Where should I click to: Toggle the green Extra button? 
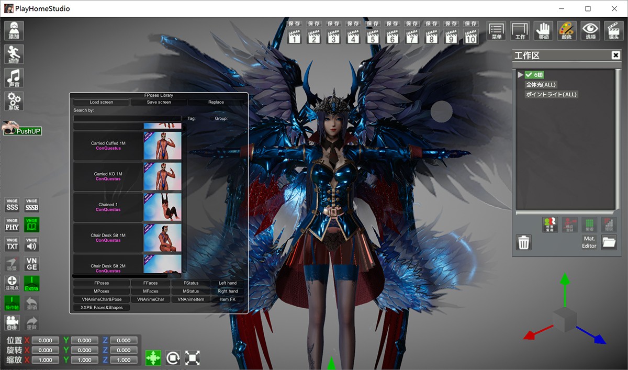click(x=32, y=284)
